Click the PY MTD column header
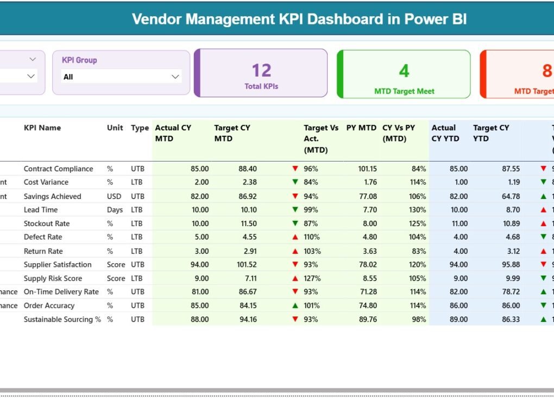The image size is (554, 398). coord(361,128)
